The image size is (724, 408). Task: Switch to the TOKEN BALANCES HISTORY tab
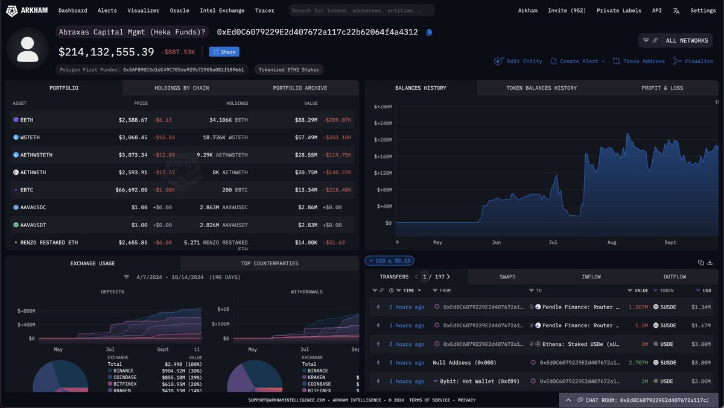(541, 88)
